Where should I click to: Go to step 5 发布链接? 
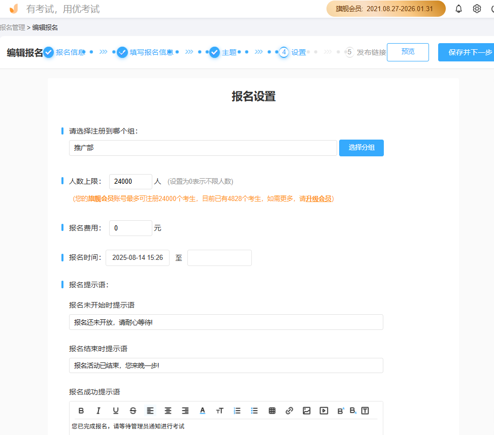(x=366, y=52)
